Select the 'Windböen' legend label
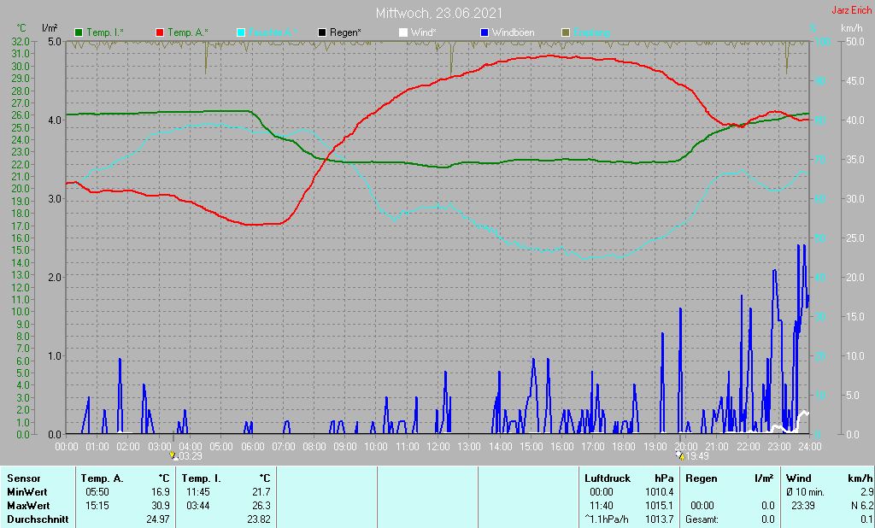The image size is (875, 528). tap(513, 32)
